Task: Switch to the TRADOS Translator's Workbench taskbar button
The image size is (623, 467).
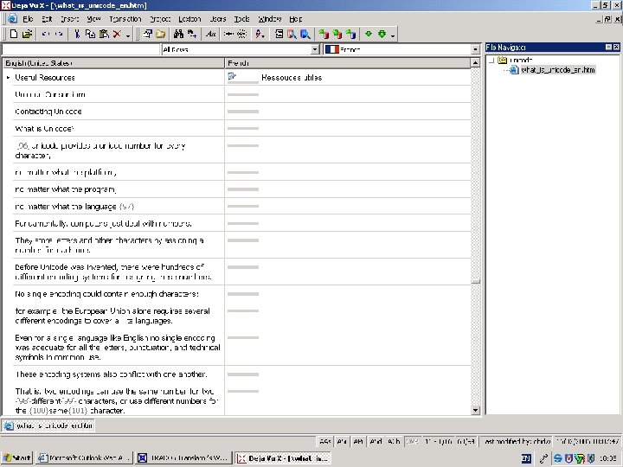Action: [x=183, y=457]
